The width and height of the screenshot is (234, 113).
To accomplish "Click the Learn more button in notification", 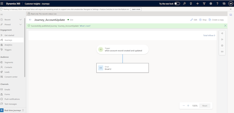I will click(x=136, y=9).
